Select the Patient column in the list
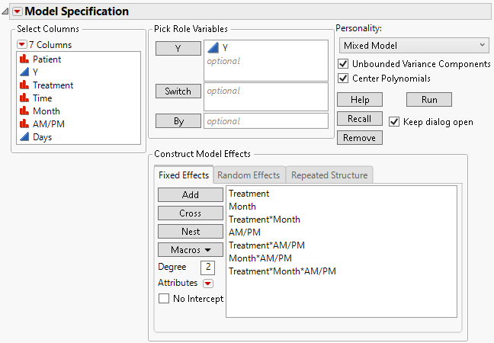The width and height of the screenshot is (494, 343). [x=47, y=59]
